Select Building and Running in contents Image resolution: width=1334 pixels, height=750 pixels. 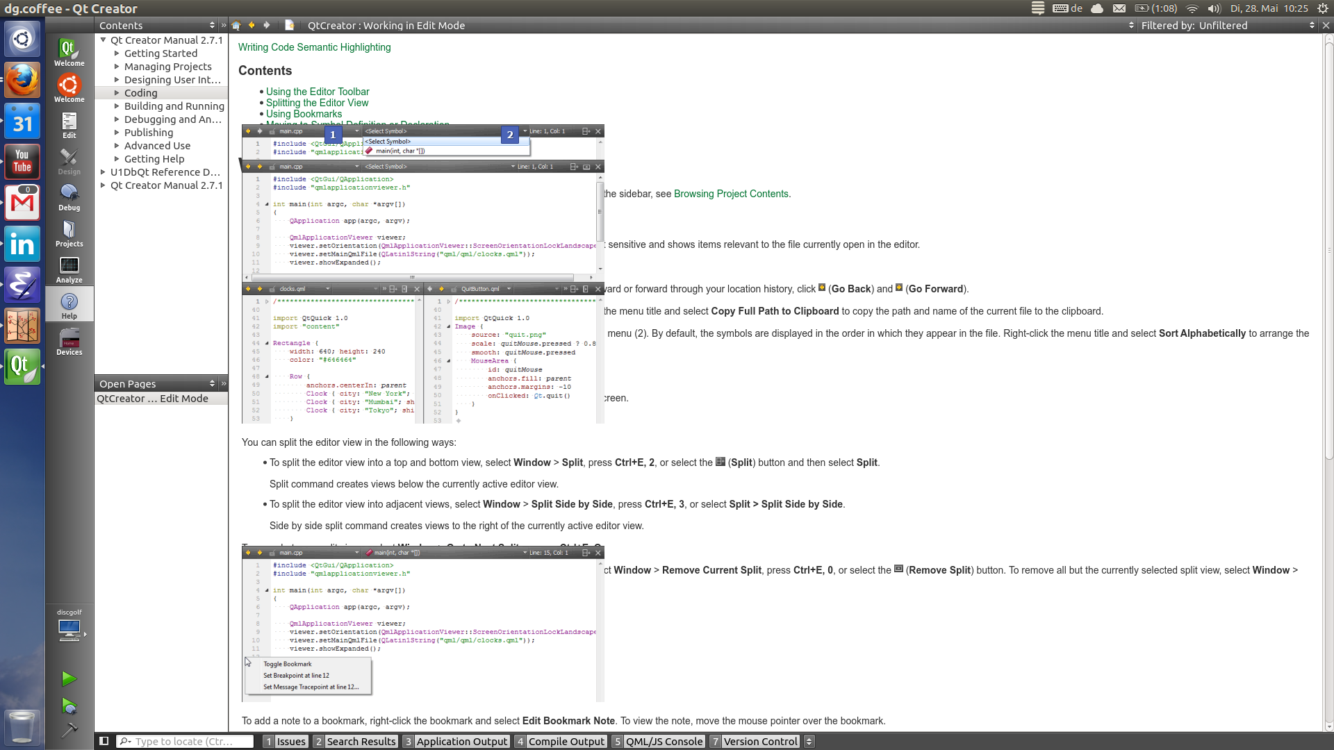tap(174, 106)
